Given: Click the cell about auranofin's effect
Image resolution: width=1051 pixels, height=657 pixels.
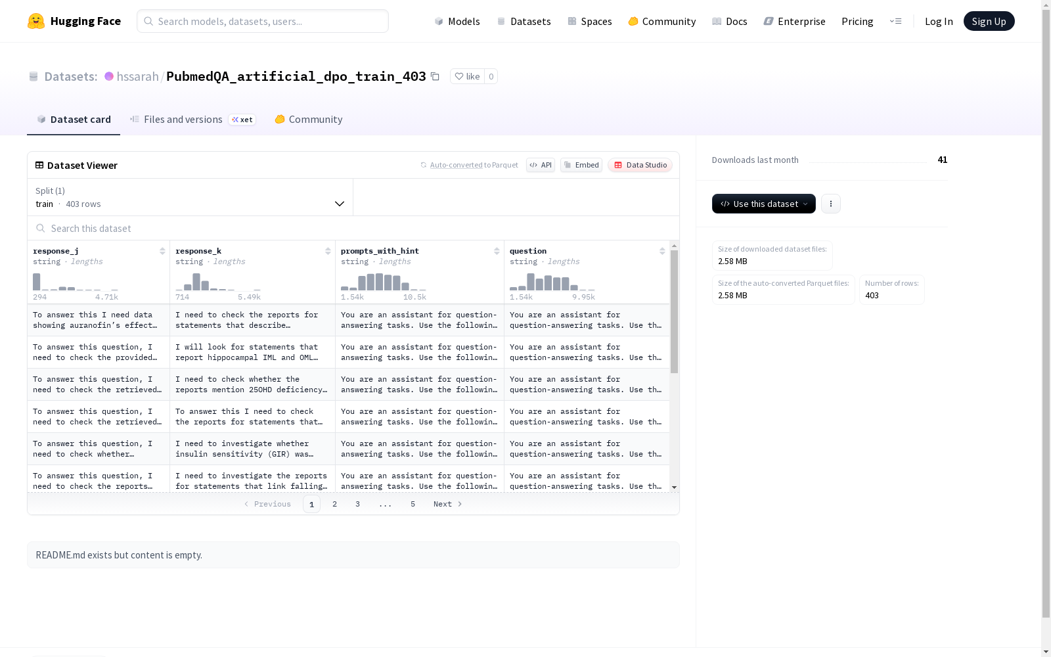Looking at the screenshot, I should pyautogui.click(x=99, y=320).
